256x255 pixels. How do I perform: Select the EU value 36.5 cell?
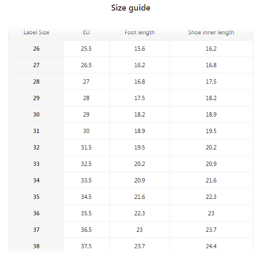click(86, 230)
